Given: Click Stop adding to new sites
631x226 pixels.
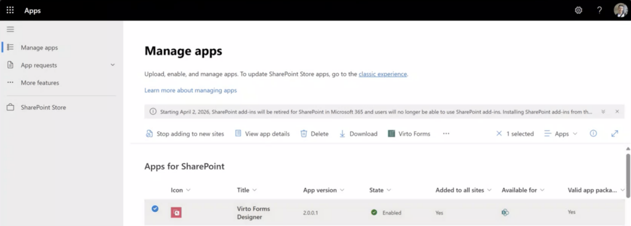Looking at the screenshot, I should (x=185, y=134).
